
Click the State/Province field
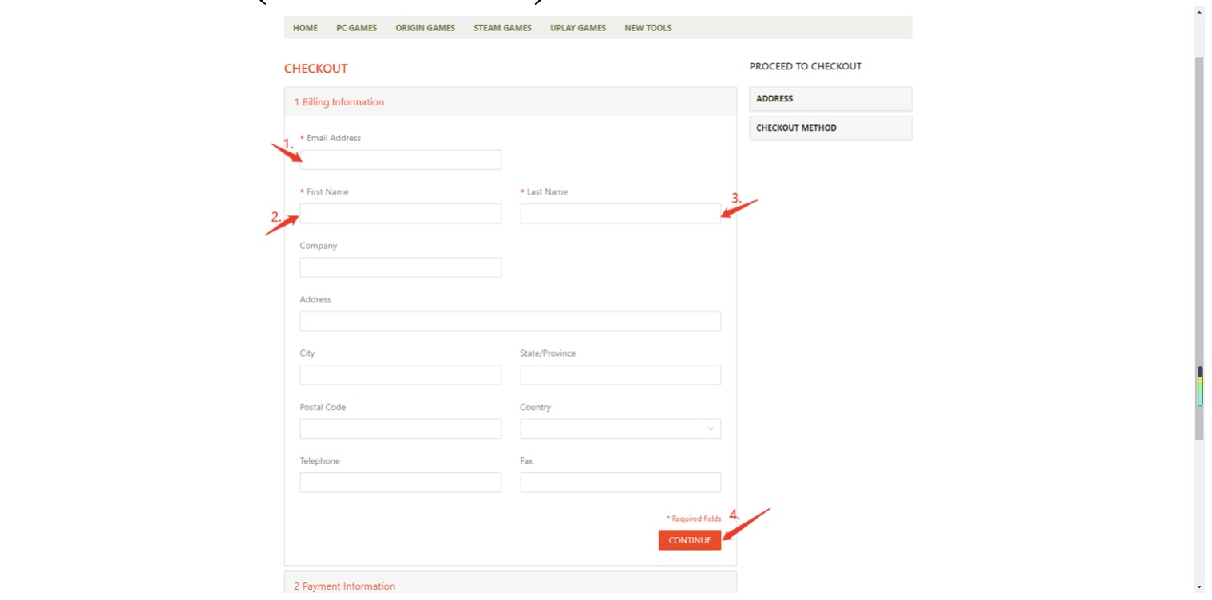coord(620,375)
